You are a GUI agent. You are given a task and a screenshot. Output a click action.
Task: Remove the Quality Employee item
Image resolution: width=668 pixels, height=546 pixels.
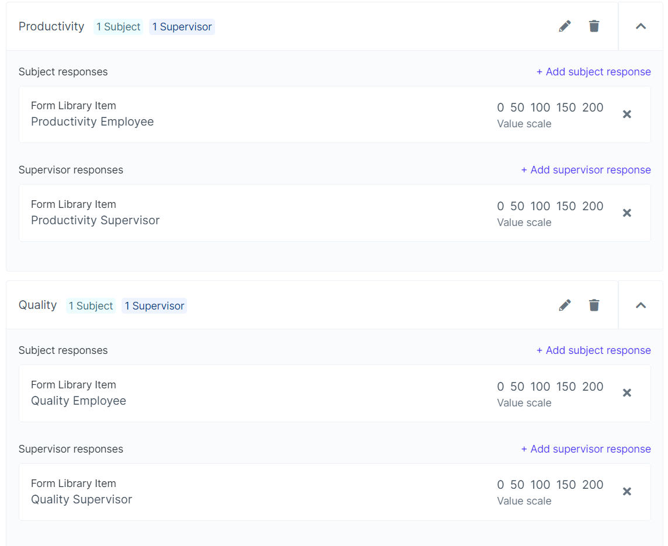coord(627,393)
